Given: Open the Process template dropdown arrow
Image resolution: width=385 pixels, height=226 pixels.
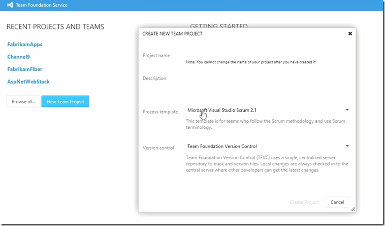Looking at the screenshot, I should [347, 110].
